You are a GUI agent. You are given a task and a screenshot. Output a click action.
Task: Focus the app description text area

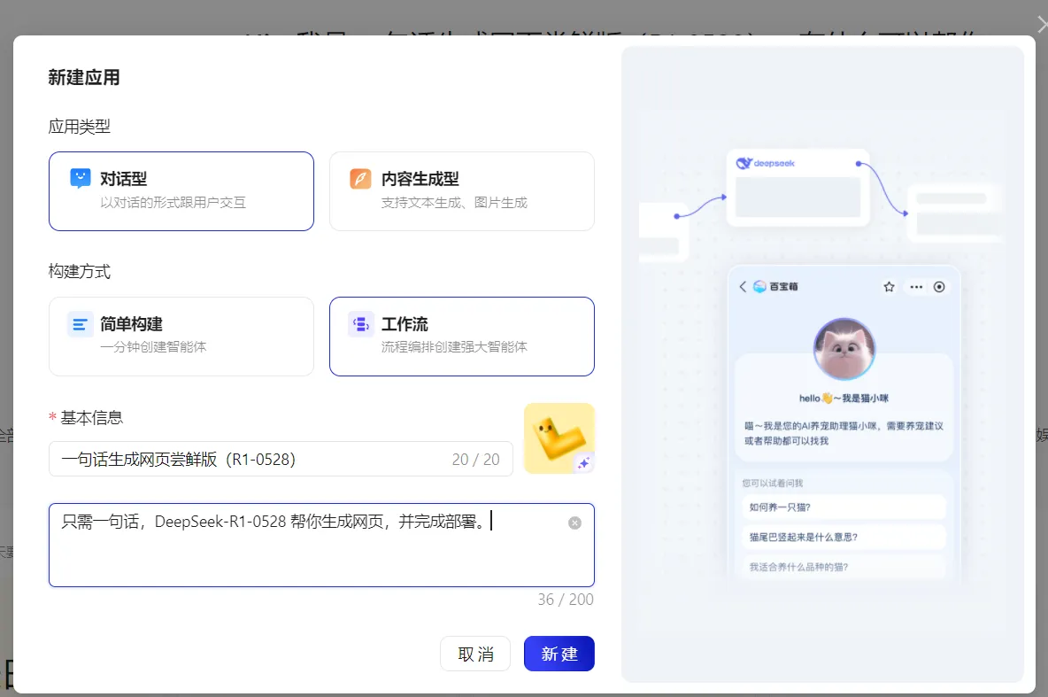(x=321, y=546)
